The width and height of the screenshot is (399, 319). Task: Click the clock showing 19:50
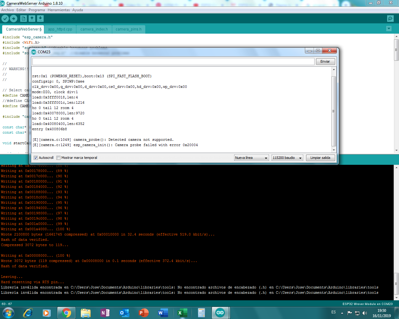click(x=382, y=311)
